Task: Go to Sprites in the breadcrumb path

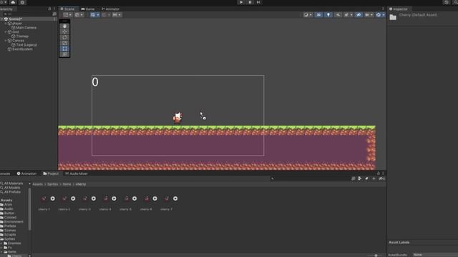Action: (x=52, y=184)
